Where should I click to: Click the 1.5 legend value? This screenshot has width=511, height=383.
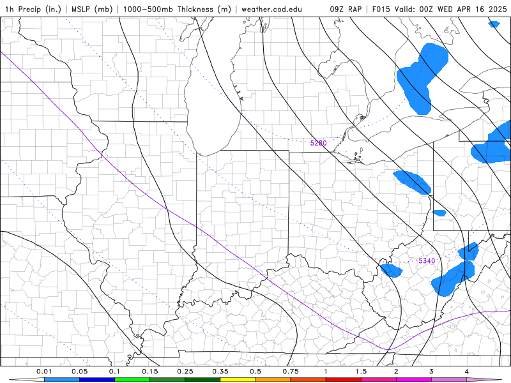coord(361,372)
